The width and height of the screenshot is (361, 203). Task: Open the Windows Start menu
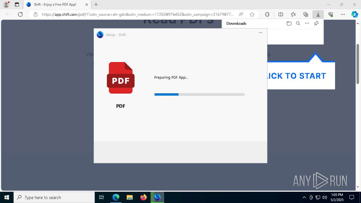[7, 197]
